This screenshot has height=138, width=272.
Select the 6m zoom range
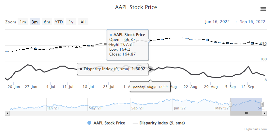click(47, 22)
